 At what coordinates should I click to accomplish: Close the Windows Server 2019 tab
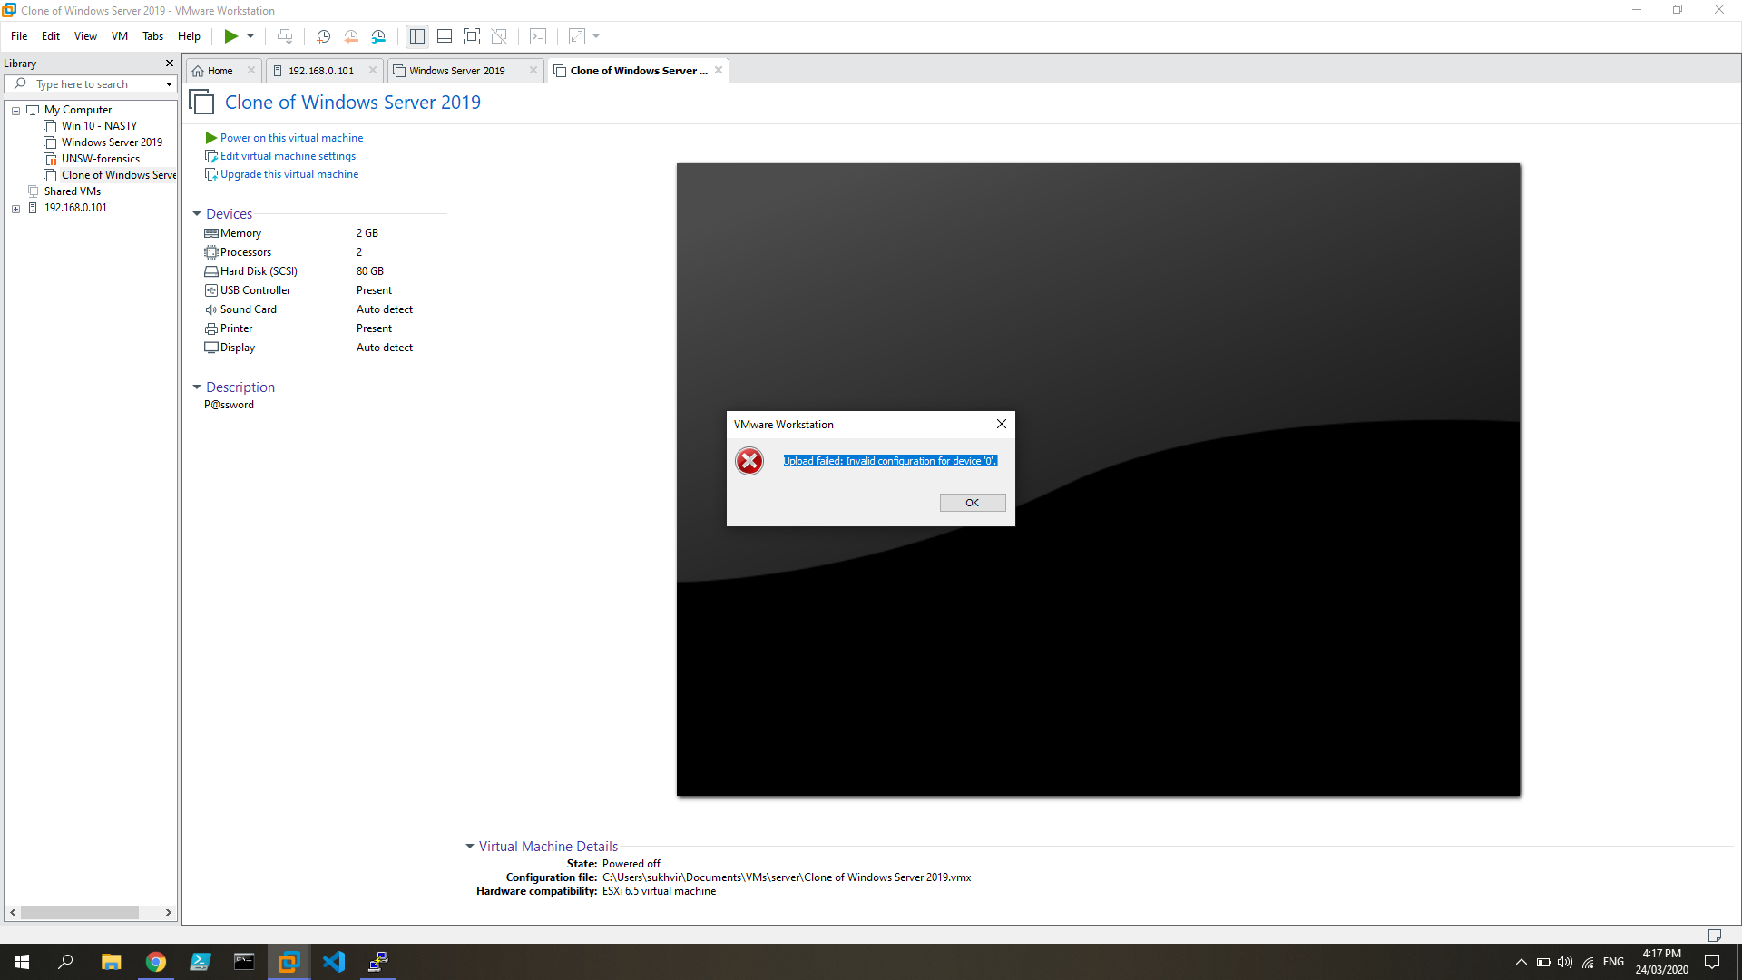(533, 70)
